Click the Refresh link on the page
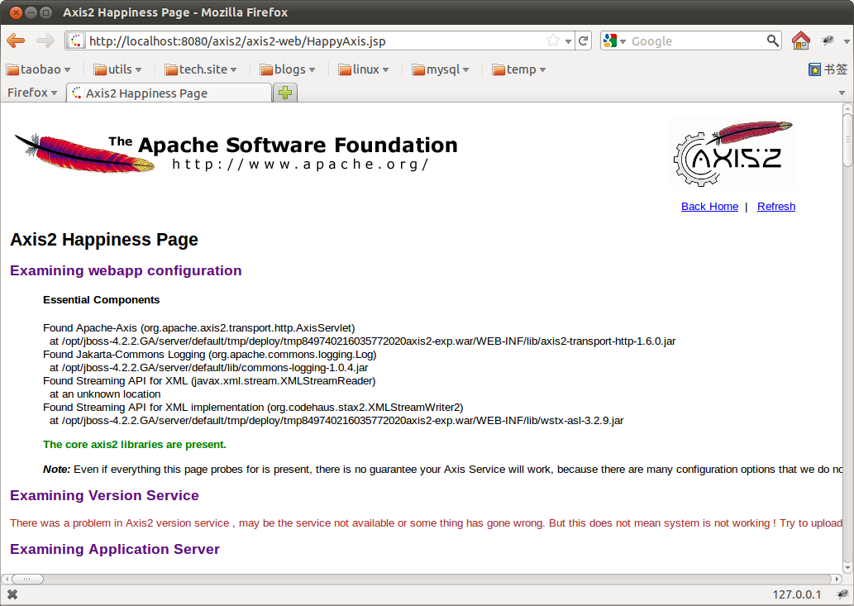This screenshot has width=854, height=606. click(775, 206)
